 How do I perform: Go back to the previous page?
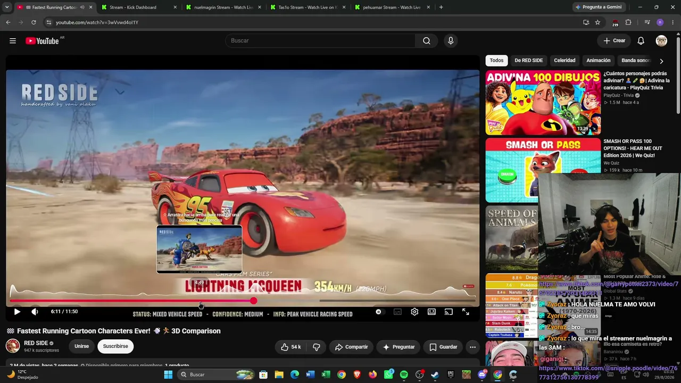click(x=8, y=22)
